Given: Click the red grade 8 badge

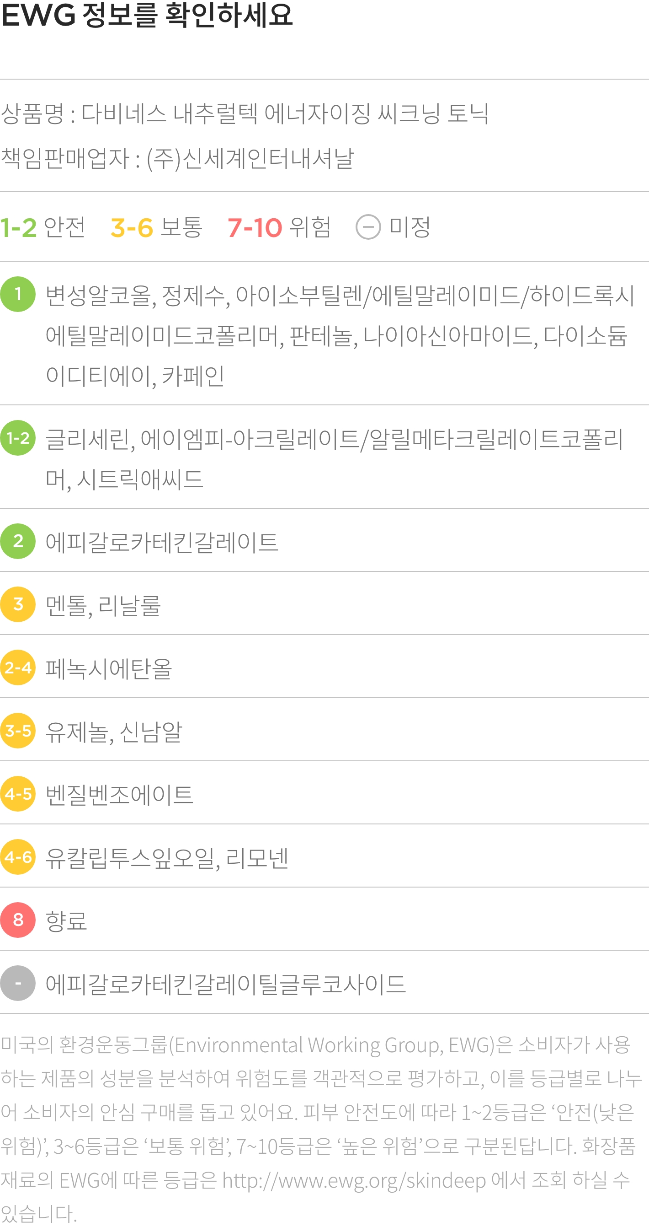Looking at the screenshot, I should (x=18, y=920).
